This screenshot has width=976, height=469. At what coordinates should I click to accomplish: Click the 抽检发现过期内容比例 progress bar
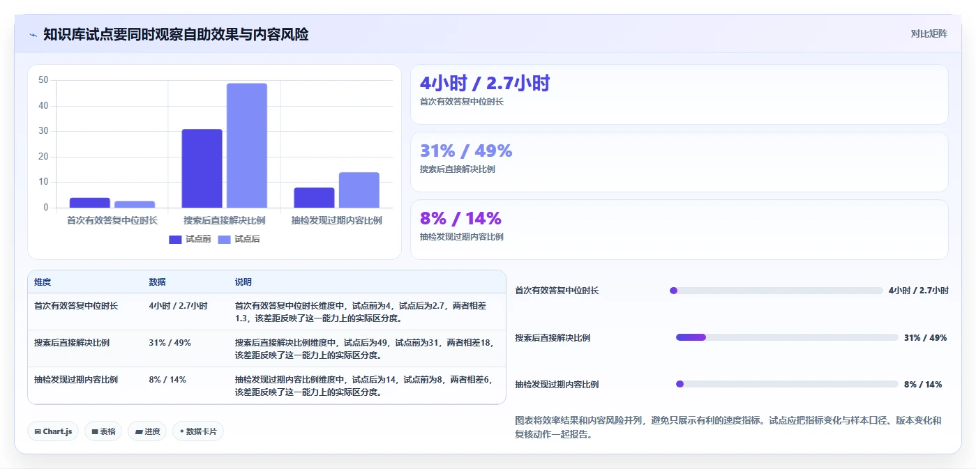coord(787,384)
